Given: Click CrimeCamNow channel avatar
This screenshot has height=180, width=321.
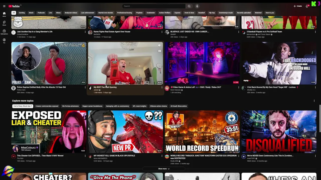Looking at the screenshot, I should [x=14, y=32].
